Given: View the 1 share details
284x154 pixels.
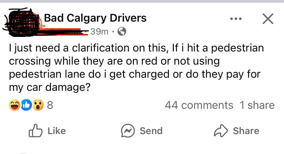Looking at the screenshot, I should 257,105.
